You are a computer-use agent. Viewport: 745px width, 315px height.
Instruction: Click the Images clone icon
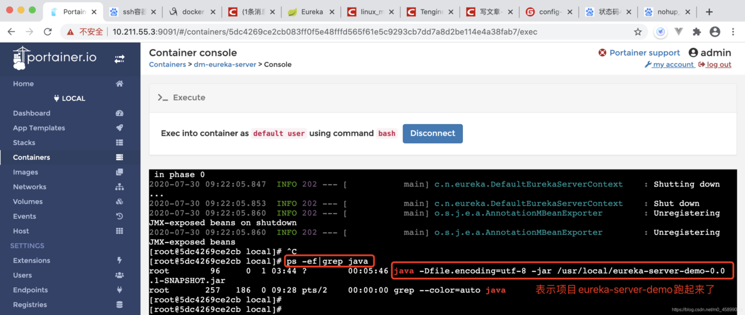pyautogui.click(x=120, y=172)
